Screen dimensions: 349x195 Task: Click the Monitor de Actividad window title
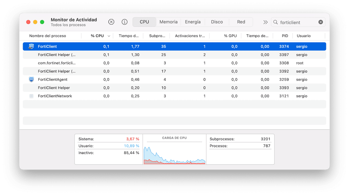[74, 20]
